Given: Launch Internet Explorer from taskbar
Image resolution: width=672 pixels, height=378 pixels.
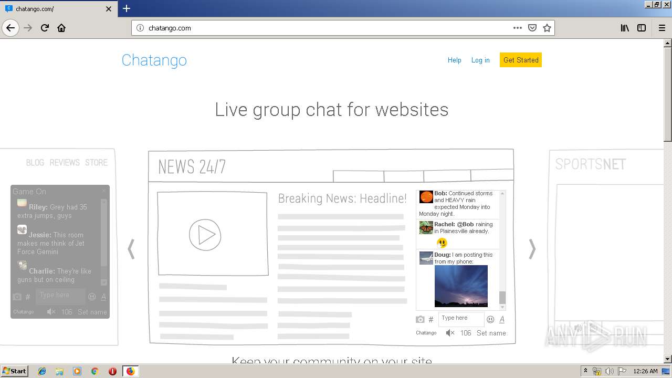Looking at the screenshot, I should (x=42, y=371).
